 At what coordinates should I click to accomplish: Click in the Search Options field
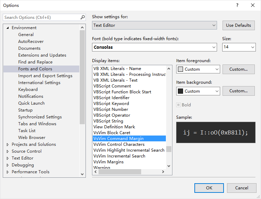[x=41, y=17]
